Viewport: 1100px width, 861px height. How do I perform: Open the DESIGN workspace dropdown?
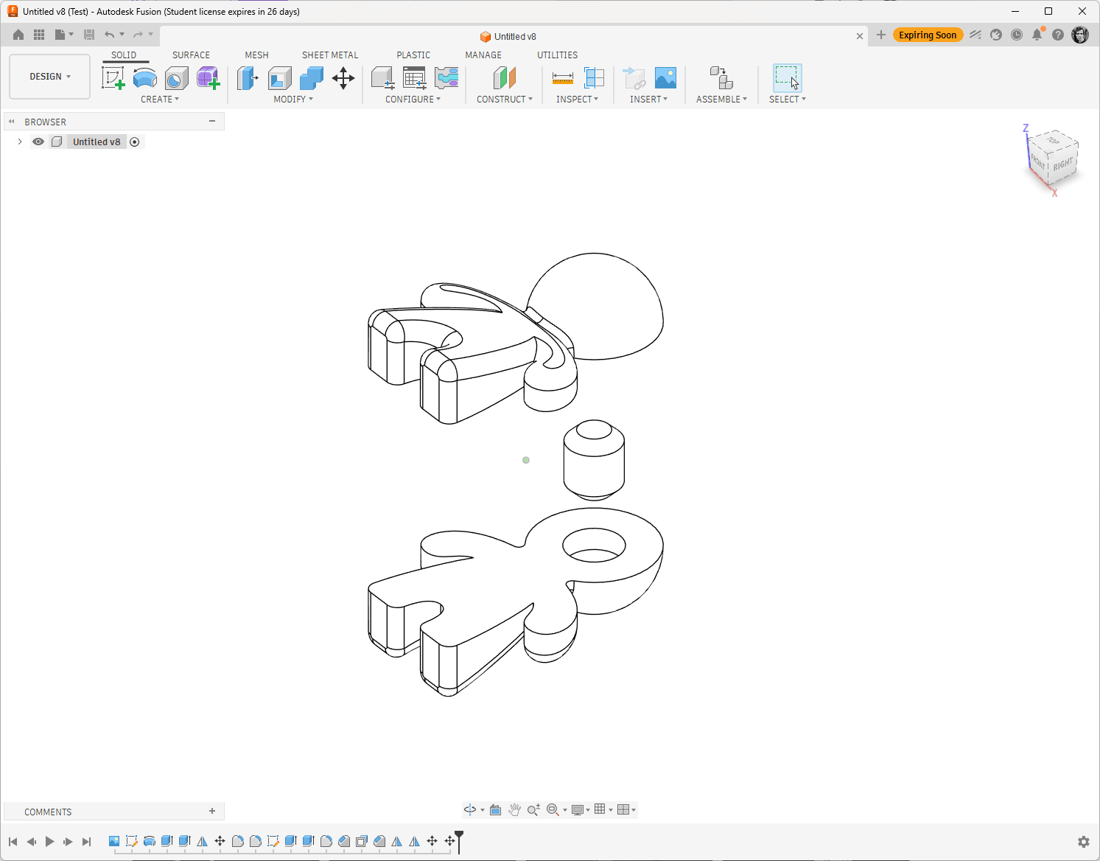tap(50, 77)
